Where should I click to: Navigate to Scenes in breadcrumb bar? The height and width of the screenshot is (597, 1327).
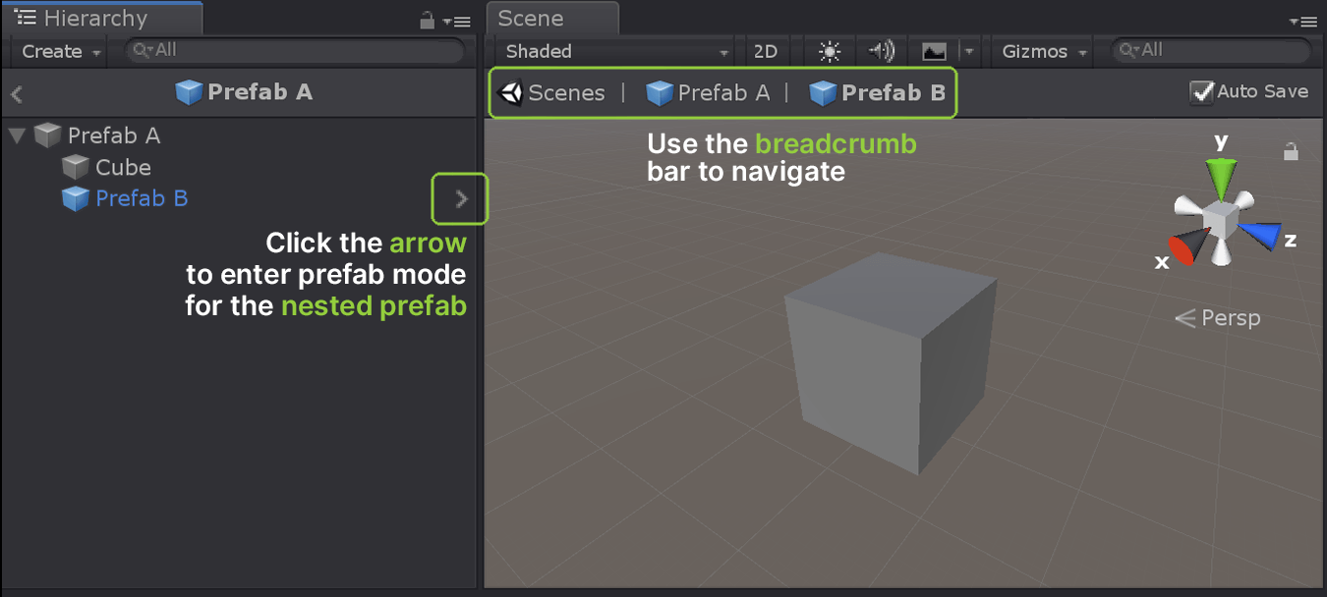(552, 93)
